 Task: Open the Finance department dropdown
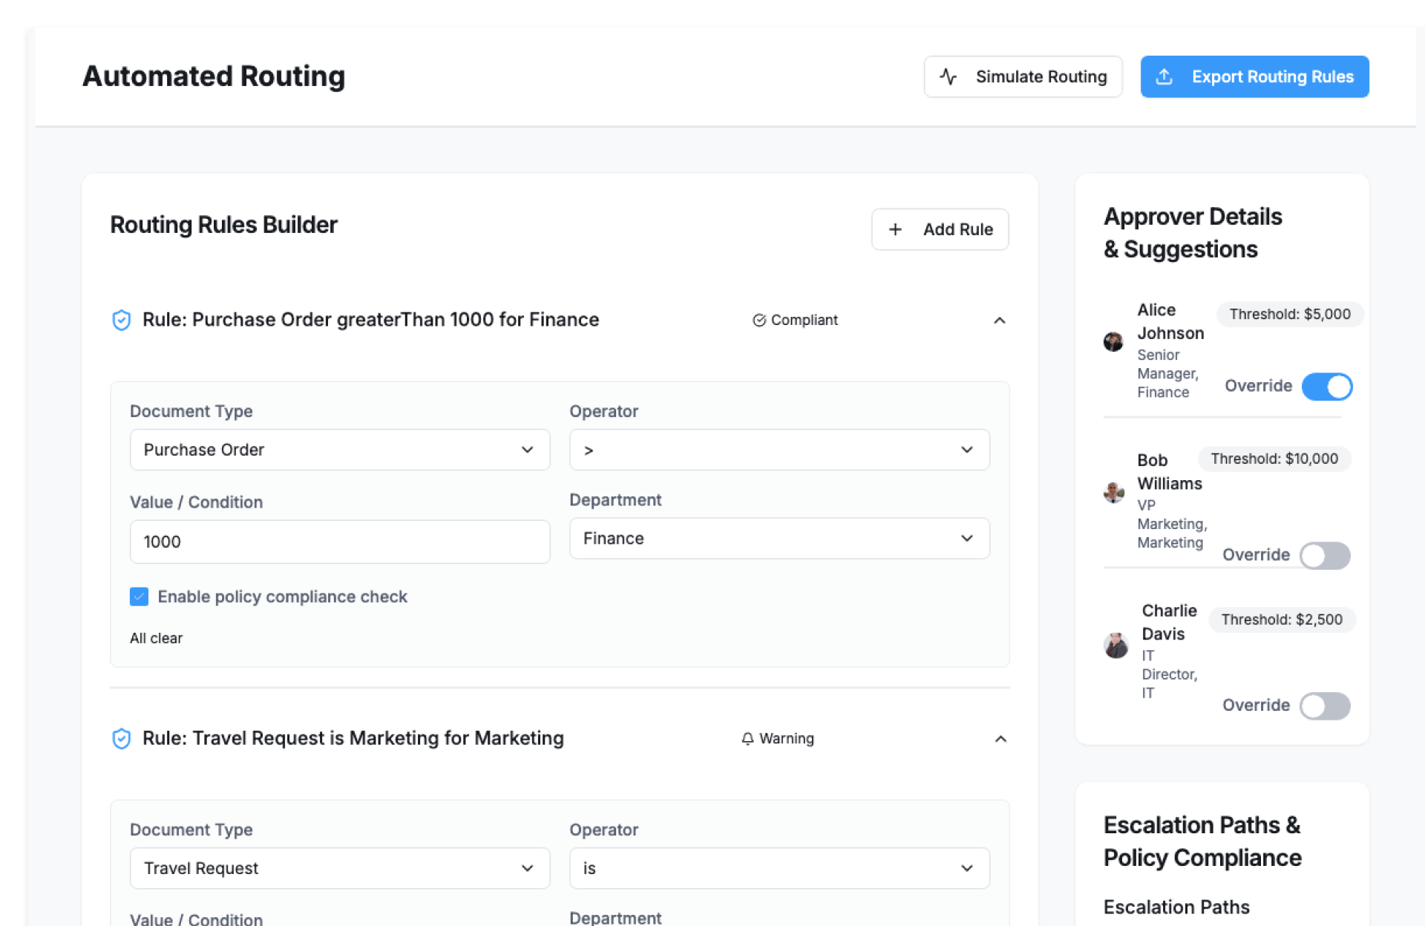tap(779, 539)
